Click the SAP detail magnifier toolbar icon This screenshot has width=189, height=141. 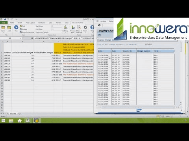coord(100,35)
